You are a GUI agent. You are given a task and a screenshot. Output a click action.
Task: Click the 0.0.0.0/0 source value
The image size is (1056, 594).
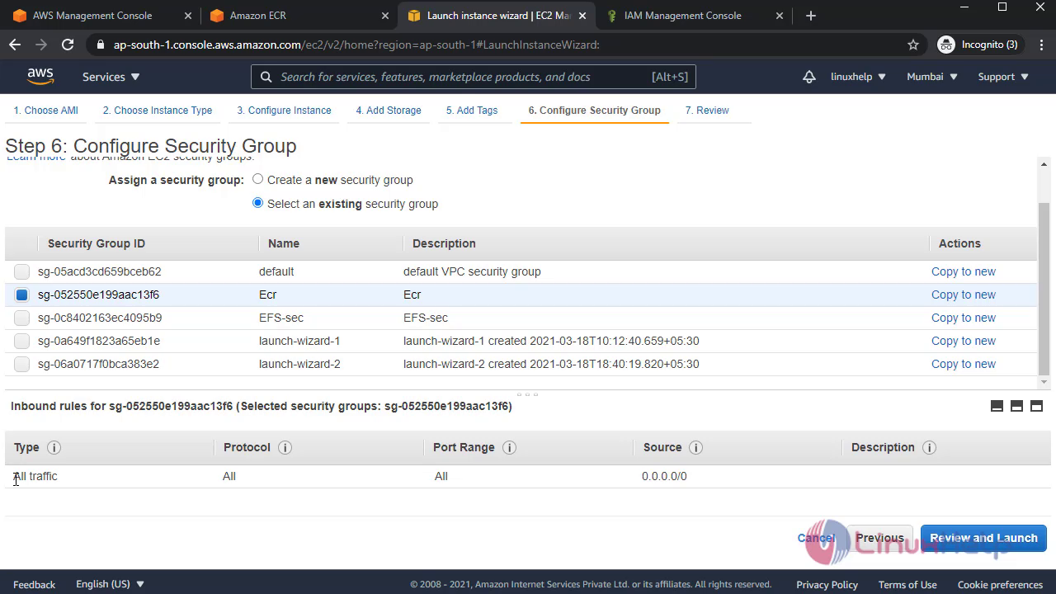(664, 476)
